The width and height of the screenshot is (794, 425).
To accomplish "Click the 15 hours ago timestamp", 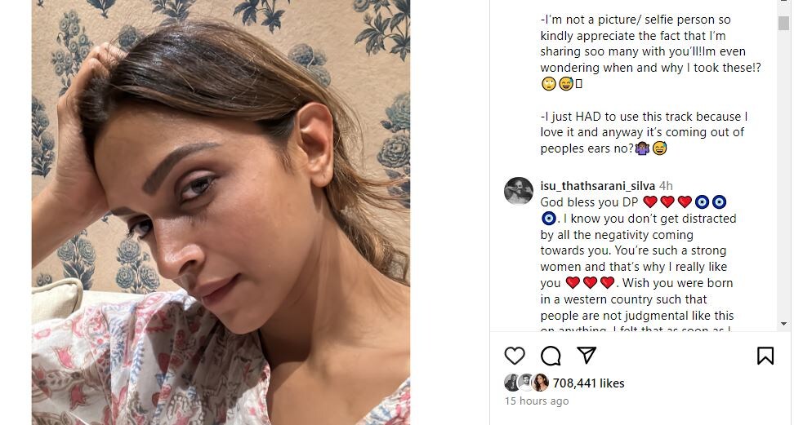I will point(537,401).
